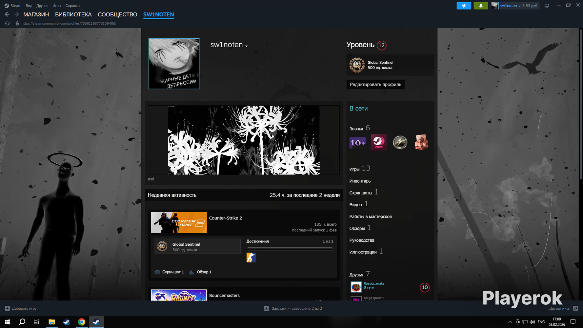This screenshot has width=583, height=328.
Task: Click the lock icon beside the URL
Action: pos(17,23)
